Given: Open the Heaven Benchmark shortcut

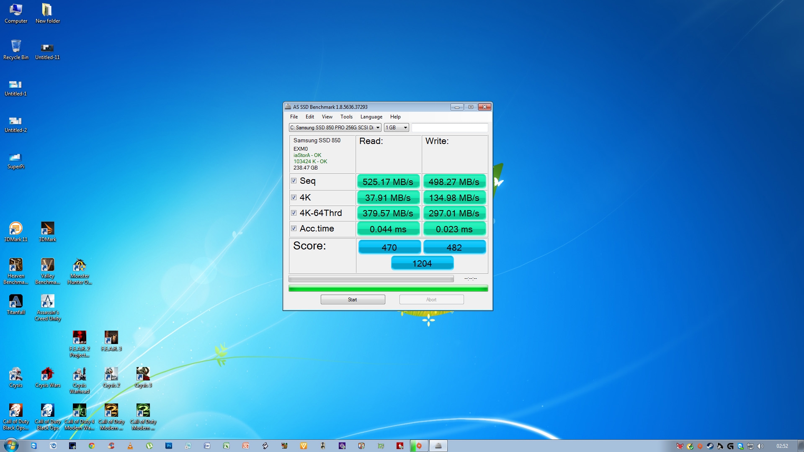Looking at the screenshot, I should [15, 271].
